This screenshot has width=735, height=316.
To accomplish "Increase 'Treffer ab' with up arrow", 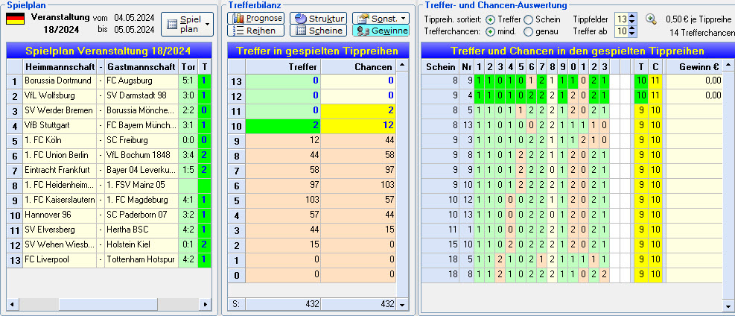I will [632, 29].
